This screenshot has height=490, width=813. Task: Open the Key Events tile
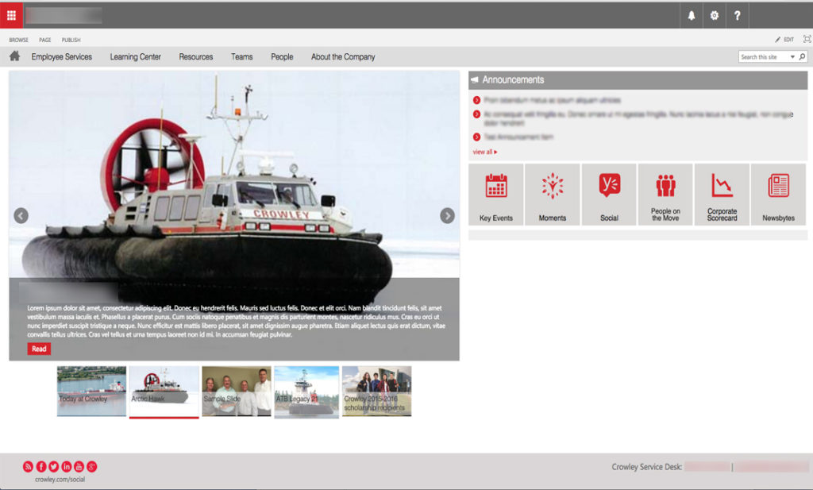496,195
